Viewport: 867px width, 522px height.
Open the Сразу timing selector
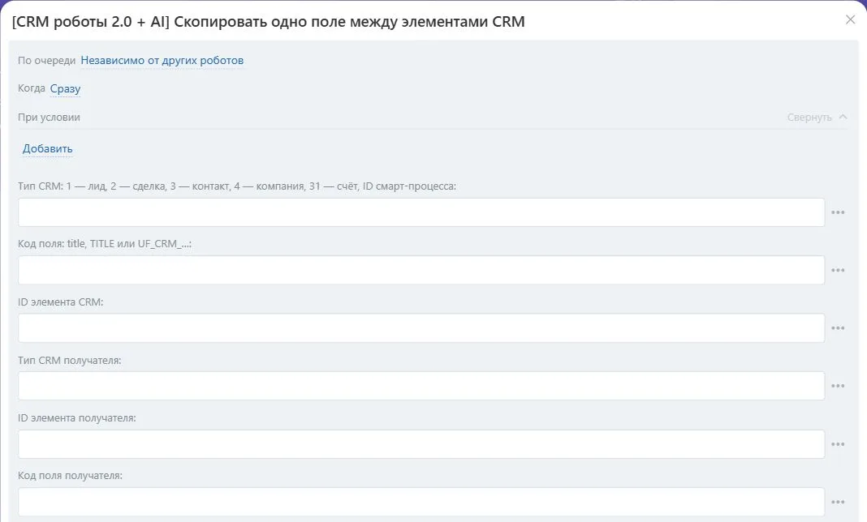coord(65,88)
